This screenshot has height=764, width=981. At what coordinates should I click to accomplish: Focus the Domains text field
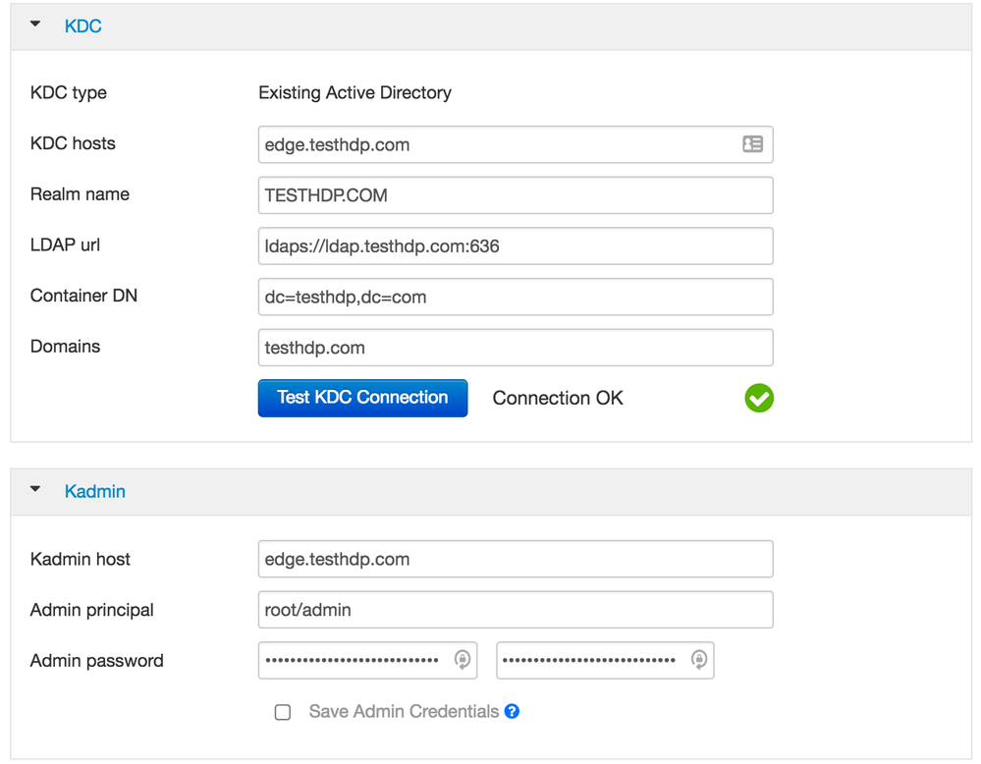[516, 348]
